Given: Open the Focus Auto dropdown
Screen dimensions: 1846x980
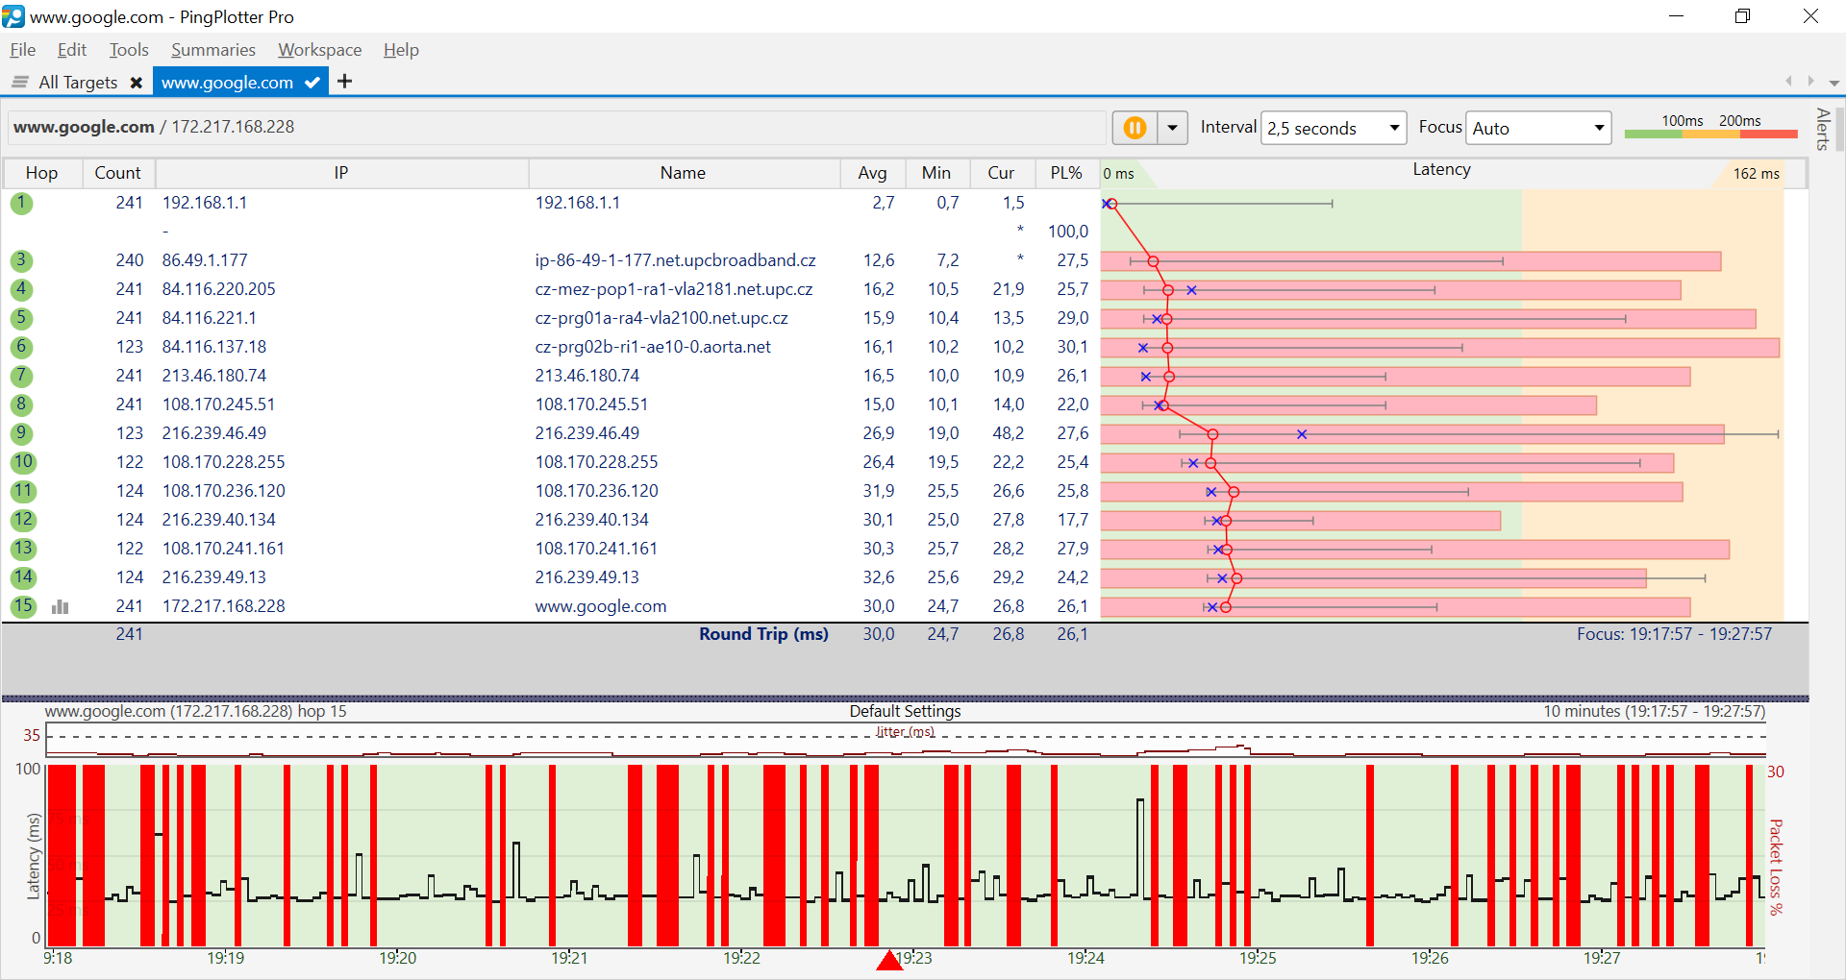Looking at the screenshot, I should tap(1538, 128).
